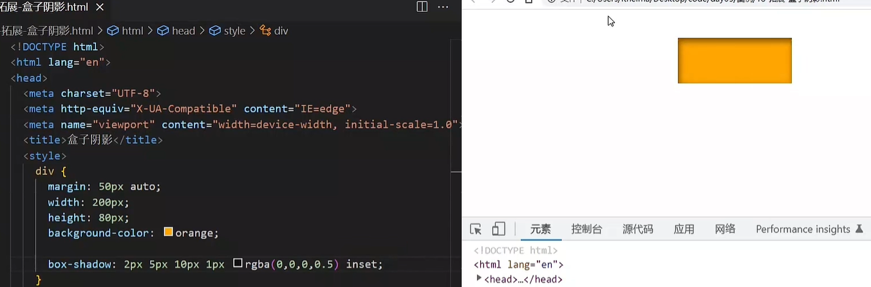871x287 pixels.
Task: Click the head breadcrumb cube icon
Action: tap(163, 31)
